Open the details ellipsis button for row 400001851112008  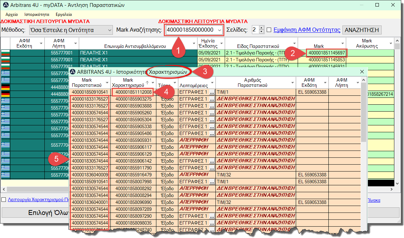point(212,92)
